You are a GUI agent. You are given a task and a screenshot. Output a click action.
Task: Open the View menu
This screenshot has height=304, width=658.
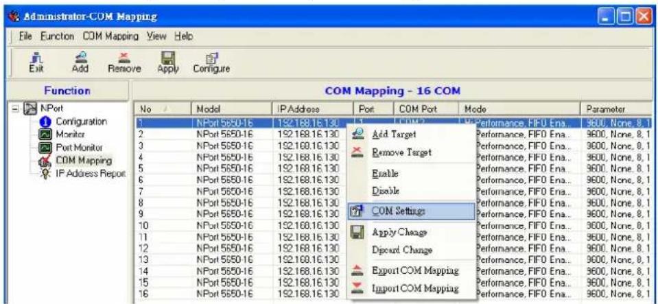[x=156, y=36]
